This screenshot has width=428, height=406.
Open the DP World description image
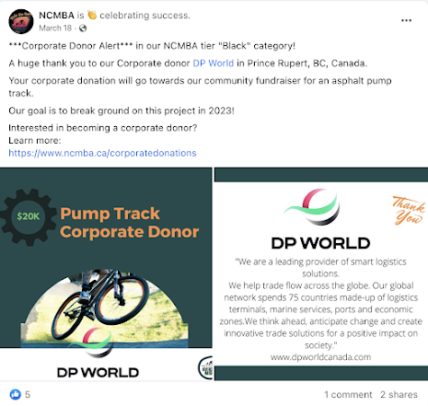coord(321,274)
